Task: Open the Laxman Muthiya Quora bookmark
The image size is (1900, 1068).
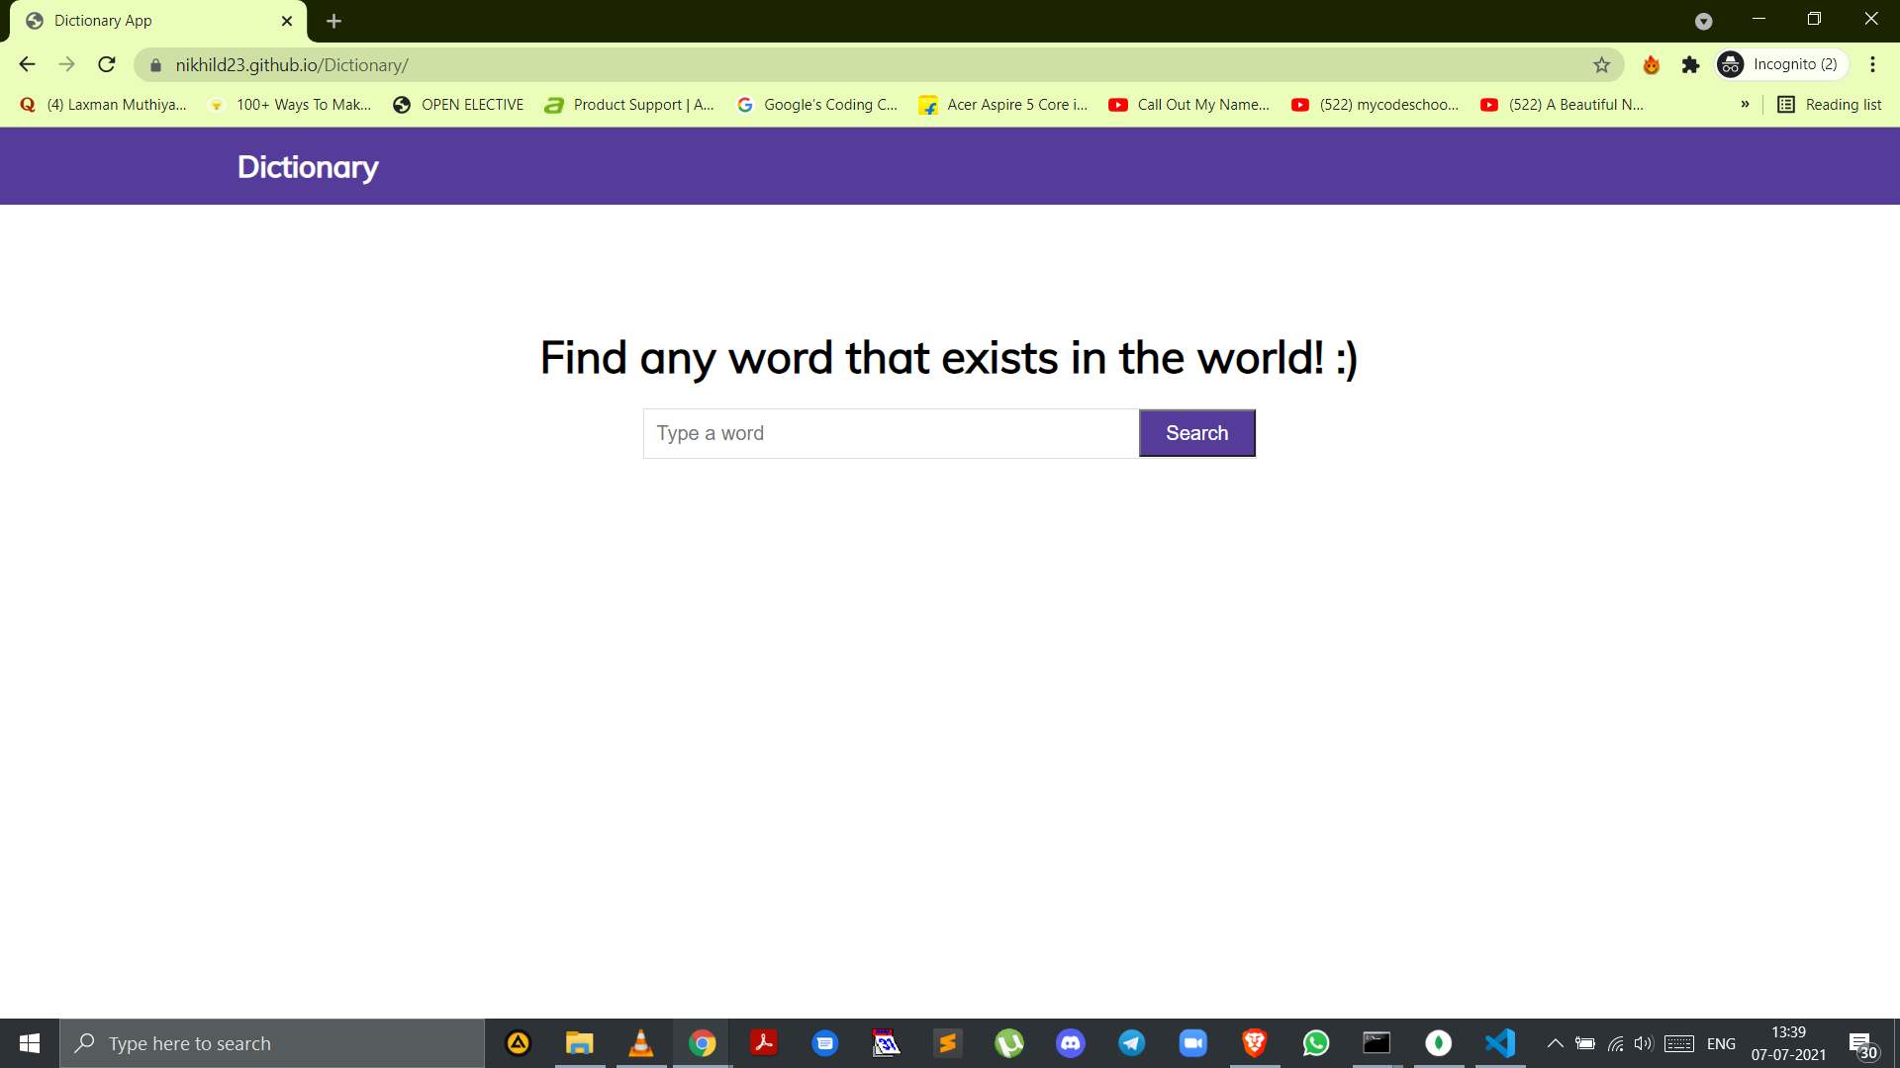Action: (103, 105)
